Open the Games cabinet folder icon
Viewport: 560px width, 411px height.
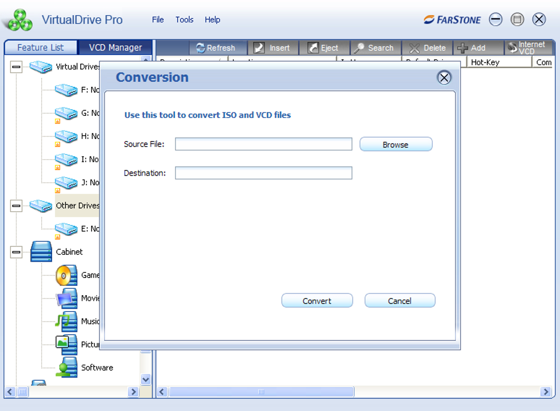(x=66, y=275)
